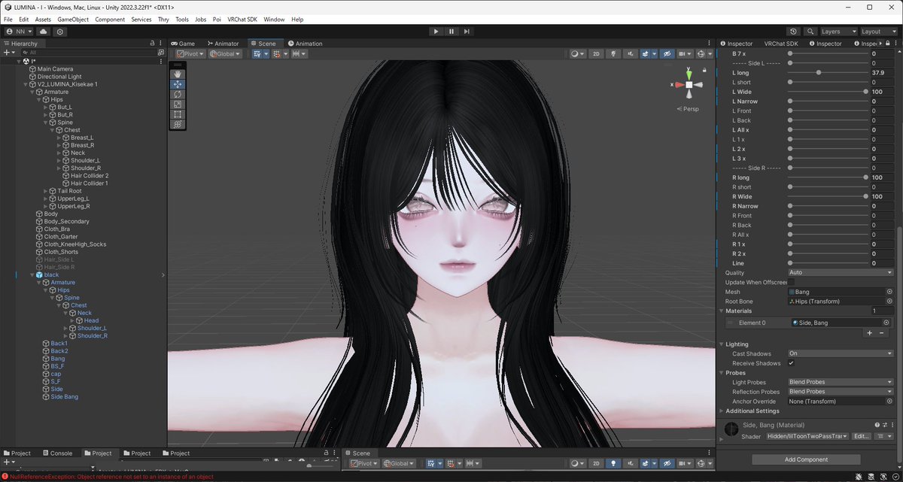Open the Global dropdown in top Scene
The image size is (903, 482).
tap(225, 54)
